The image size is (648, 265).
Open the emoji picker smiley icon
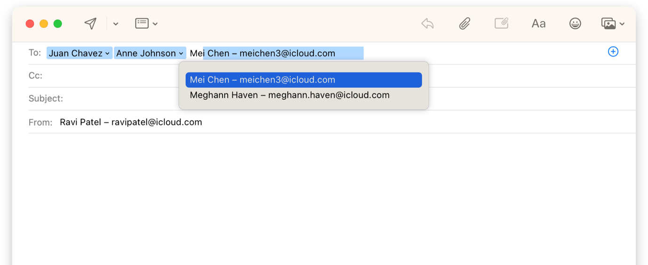pos(575,23)
